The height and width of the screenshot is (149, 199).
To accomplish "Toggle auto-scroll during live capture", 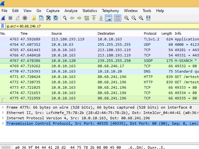I will tap(109, 18).
